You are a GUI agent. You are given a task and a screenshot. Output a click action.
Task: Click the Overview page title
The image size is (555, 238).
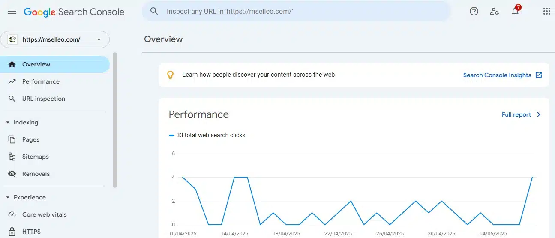coord(163,39)
